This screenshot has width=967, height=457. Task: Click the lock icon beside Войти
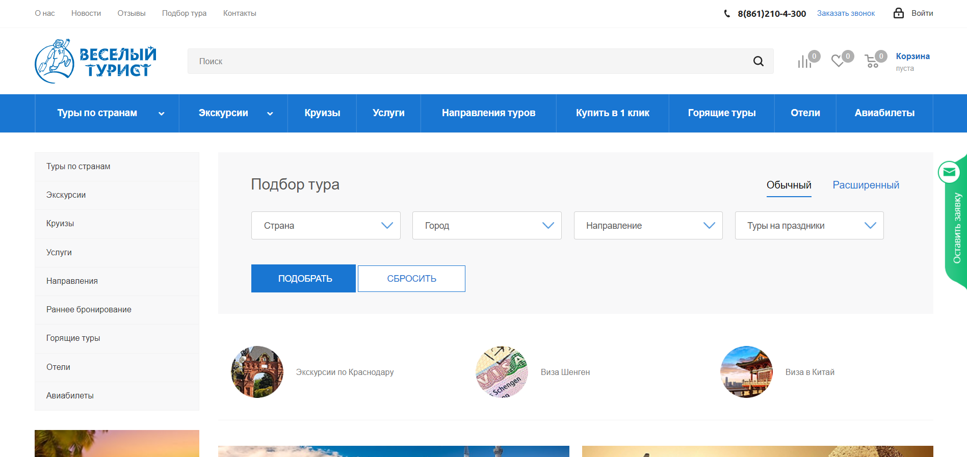[898, 13]
